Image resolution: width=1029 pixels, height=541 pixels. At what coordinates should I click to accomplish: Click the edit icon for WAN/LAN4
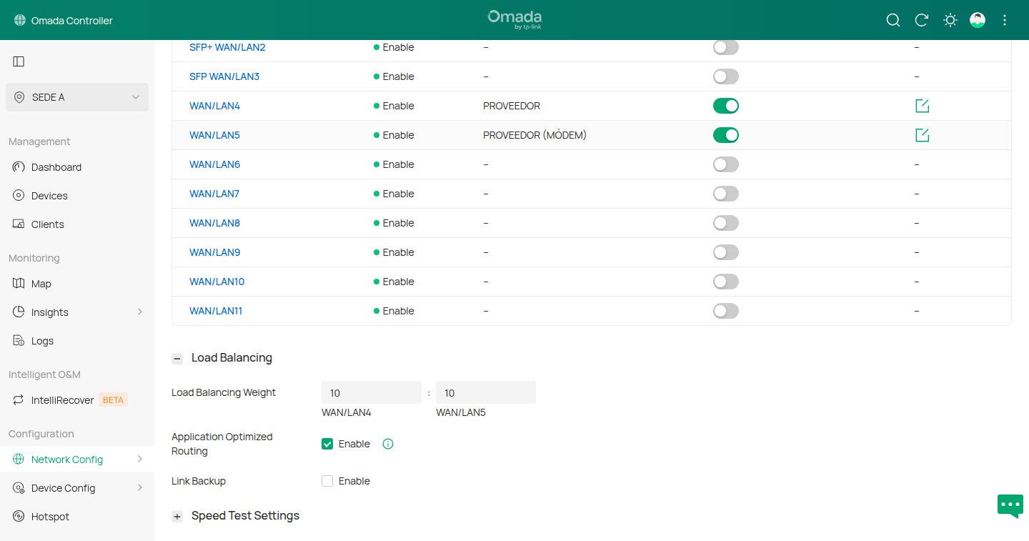(923, 106)
